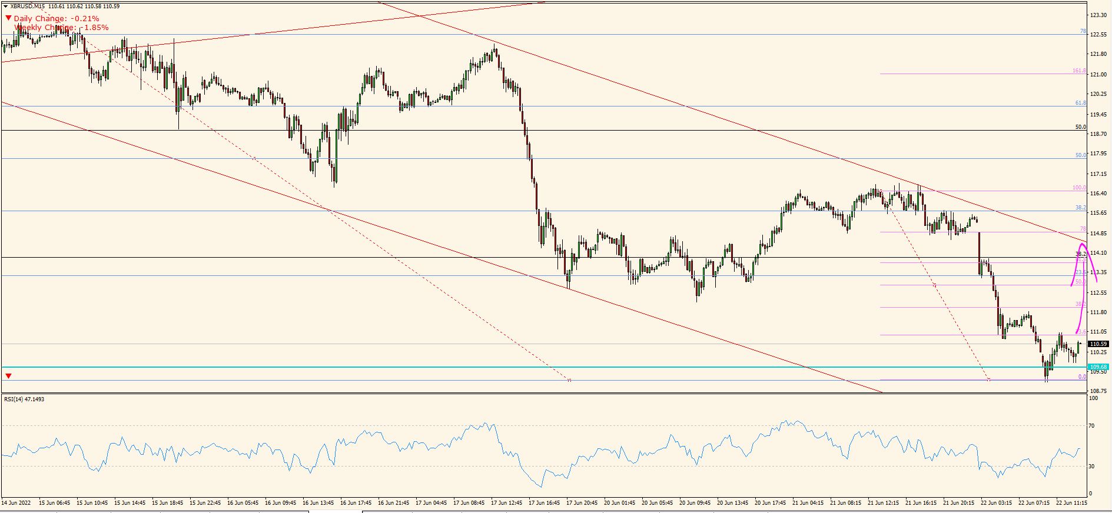Click the '22 Jun 03:15' time label
Screen dimensions: 1112x513
997,503
